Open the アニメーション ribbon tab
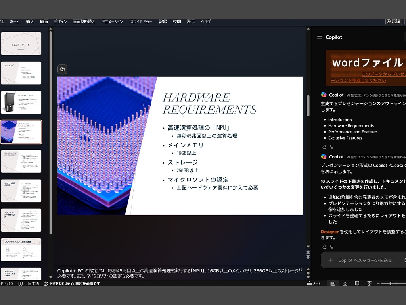The width and height of the screenshot is (406, 305). click(112, 21)
